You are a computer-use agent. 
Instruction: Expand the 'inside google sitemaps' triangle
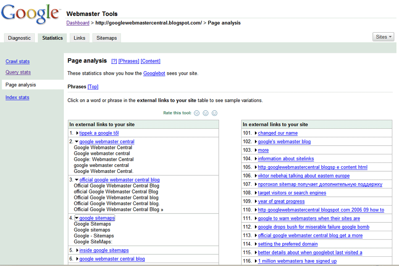(77, 250)
